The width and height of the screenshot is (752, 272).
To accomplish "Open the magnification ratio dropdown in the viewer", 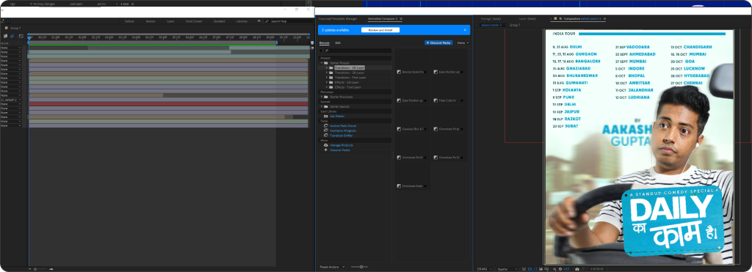I will click(x=485, y=269).
